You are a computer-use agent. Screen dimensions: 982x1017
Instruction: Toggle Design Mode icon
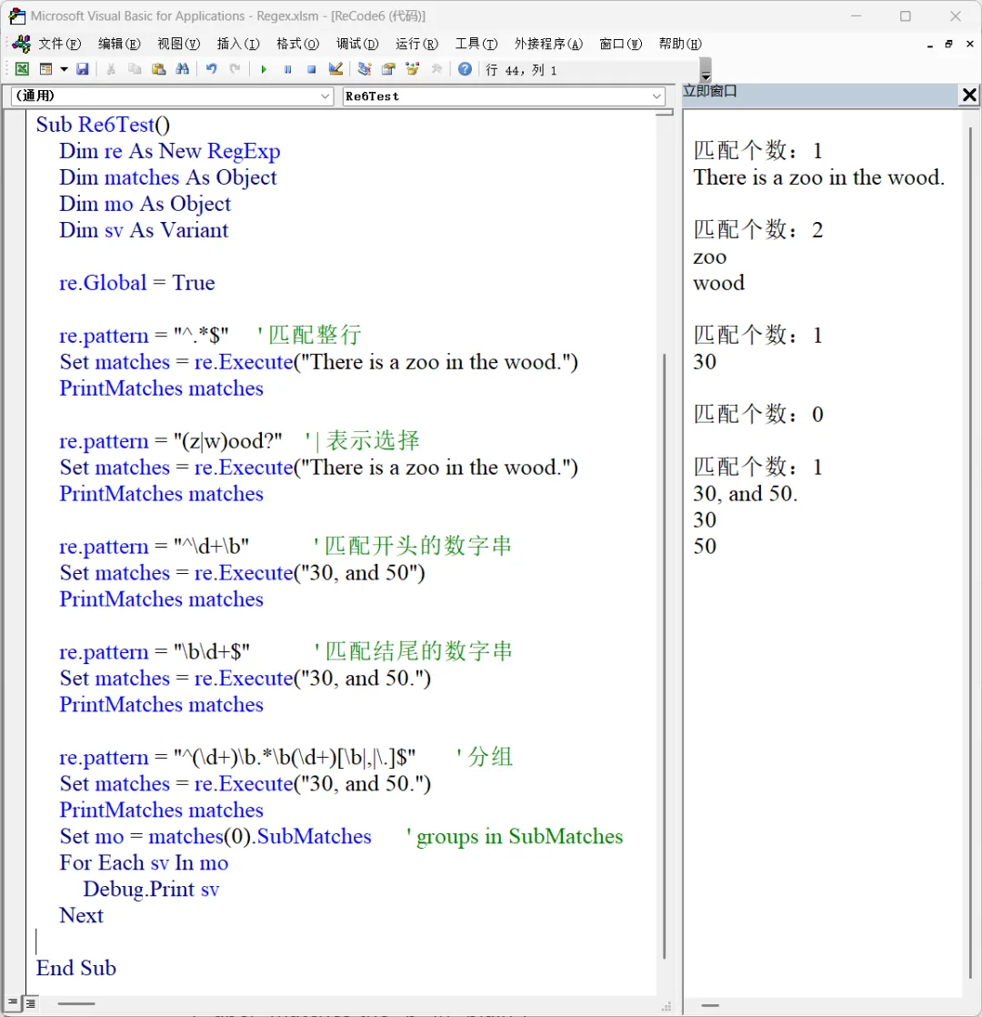[x=336, y=69]
